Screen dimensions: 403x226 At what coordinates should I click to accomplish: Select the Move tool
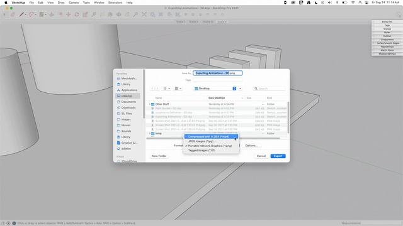click(x=69, y=14)
